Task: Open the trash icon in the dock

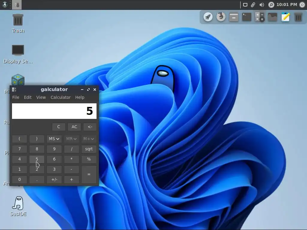Action: coord(298,17)
